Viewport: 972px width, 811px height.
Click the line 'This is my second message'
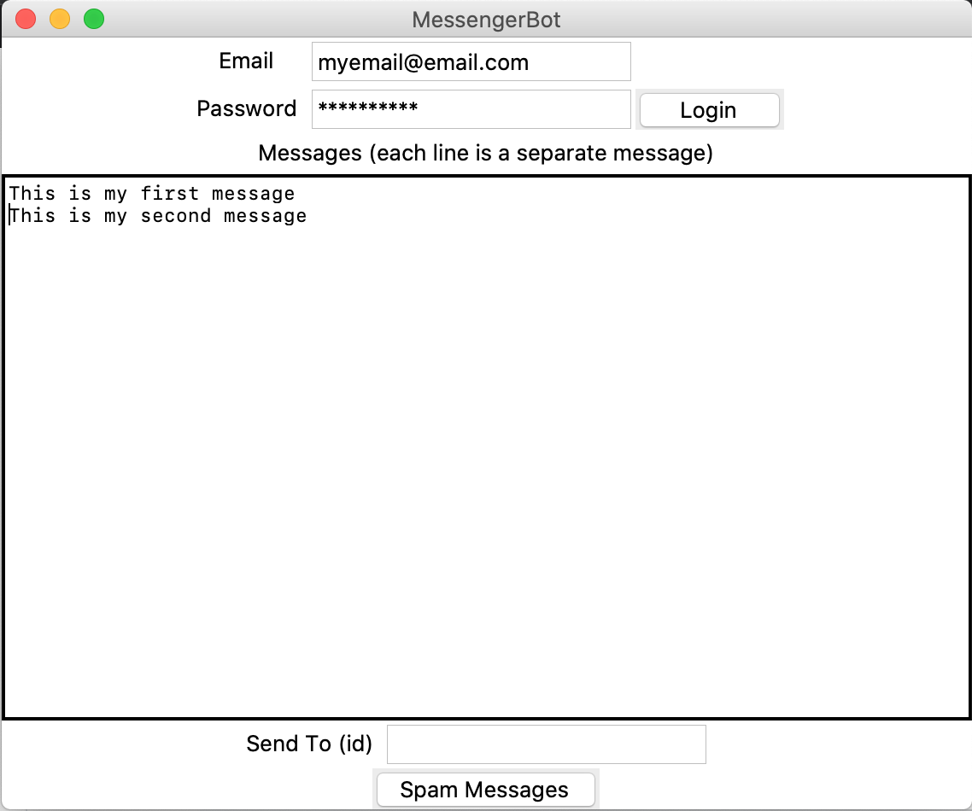click(157, 216)
